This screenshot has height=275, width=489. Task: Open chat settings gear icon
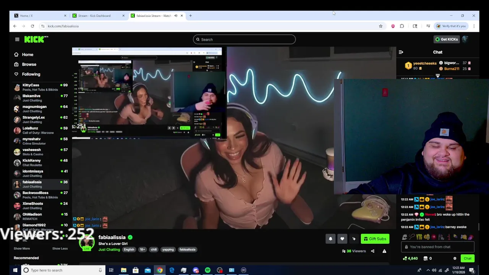click(455, 259)
